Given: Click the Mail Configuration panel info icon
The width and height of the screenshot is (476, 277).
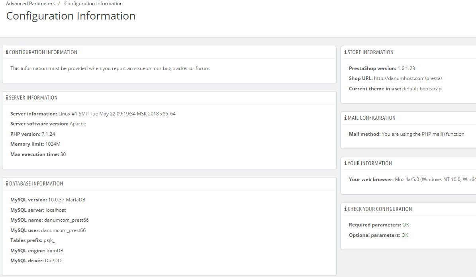Looking at the screenshot, I should [x=345, y=118].
